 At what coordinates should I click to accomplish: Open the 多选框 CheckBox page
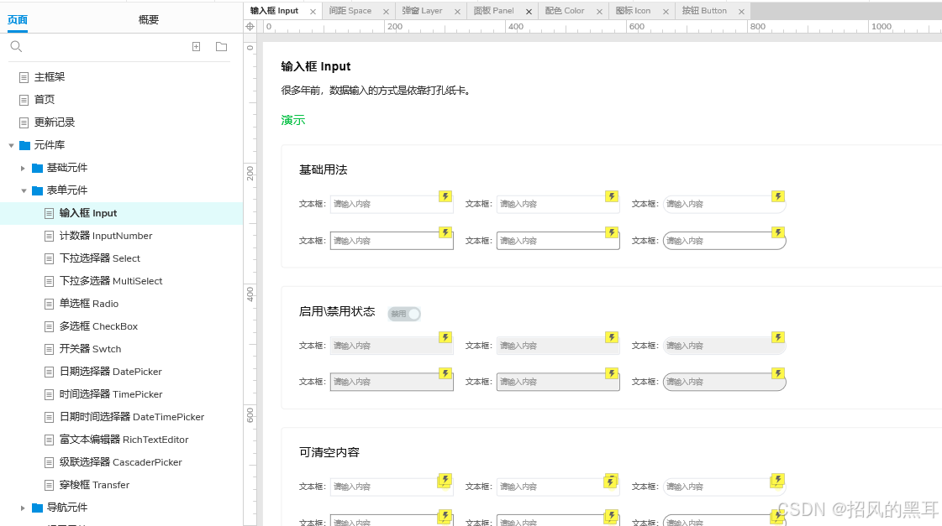[x=98, y=327]
